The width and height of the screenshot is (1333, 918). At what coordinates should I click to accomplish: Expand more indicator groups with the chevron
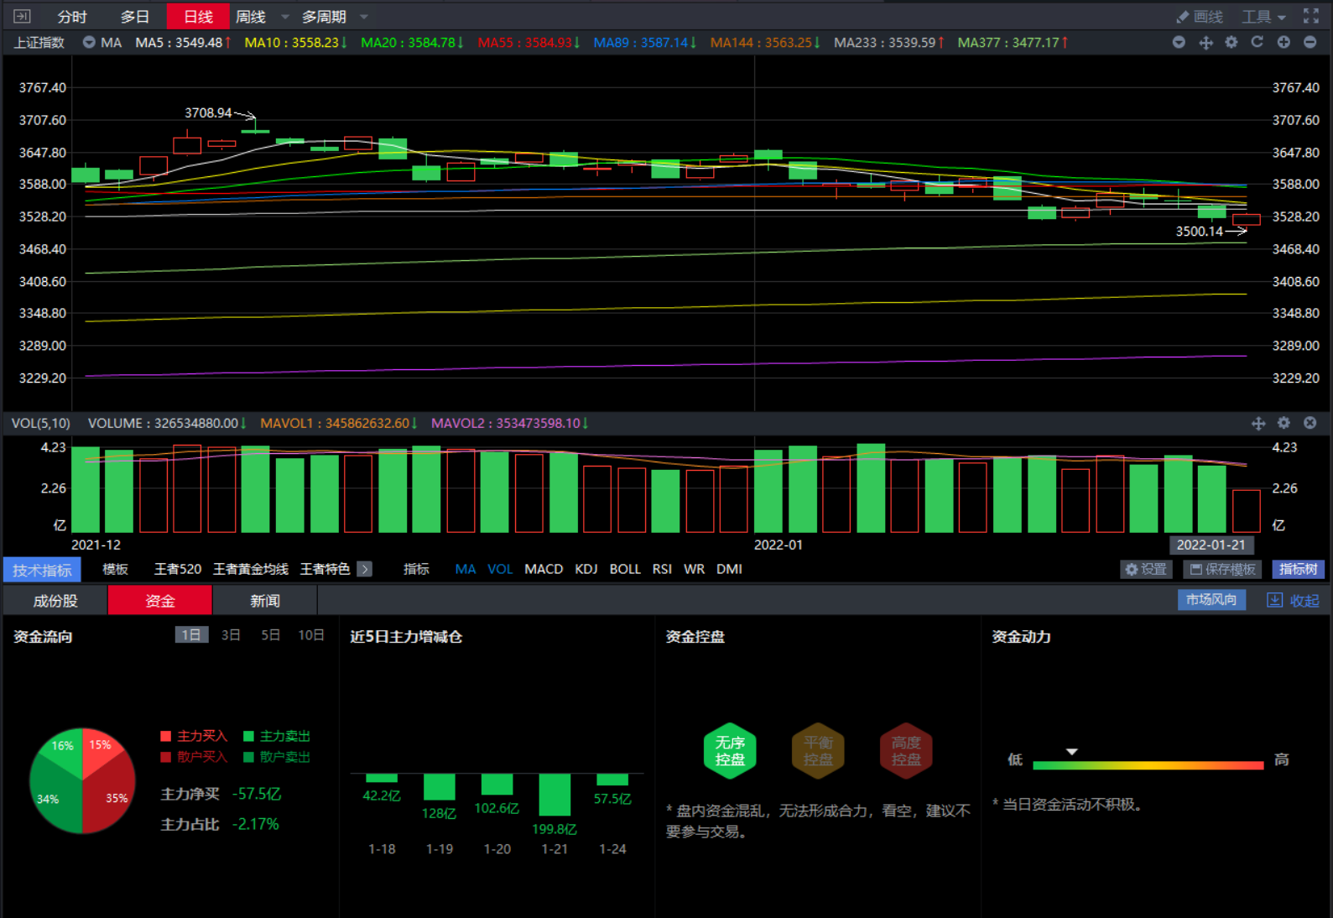tap(364, 569)
